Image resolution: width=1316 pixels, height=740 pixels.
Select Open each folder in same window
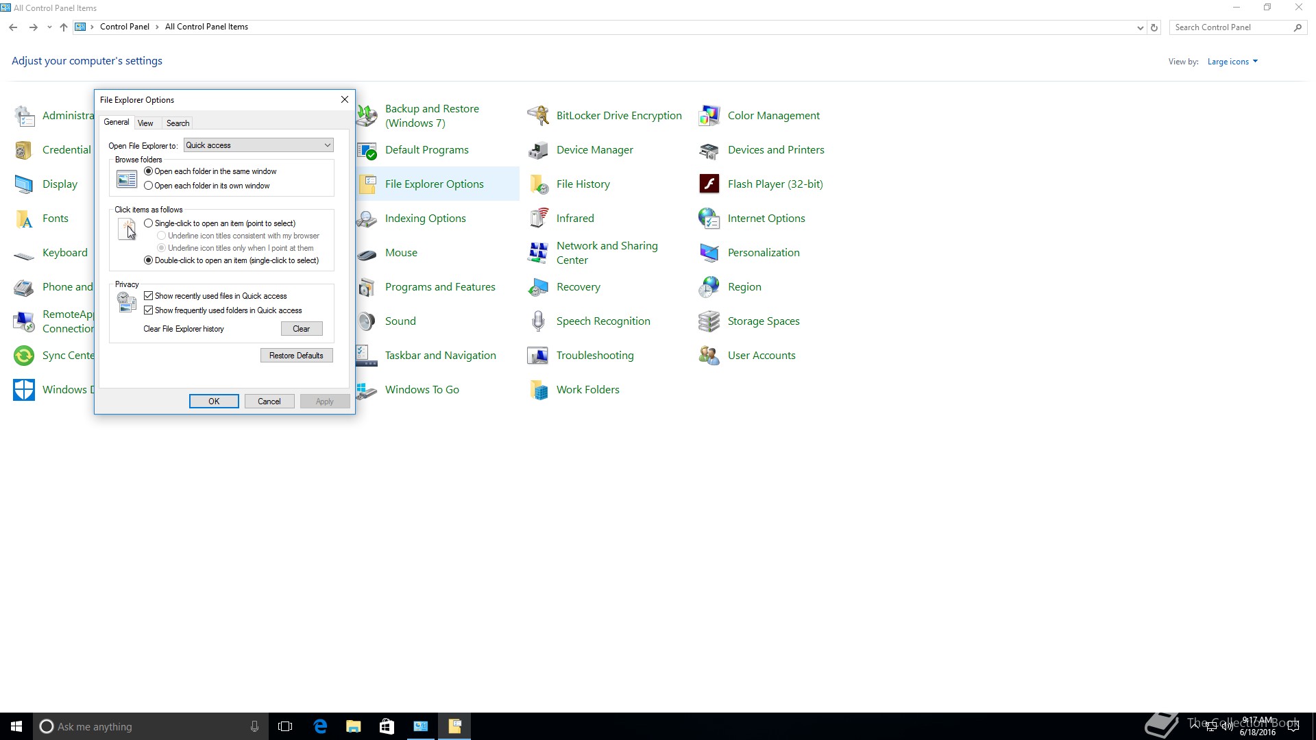(x=148, y=171)
